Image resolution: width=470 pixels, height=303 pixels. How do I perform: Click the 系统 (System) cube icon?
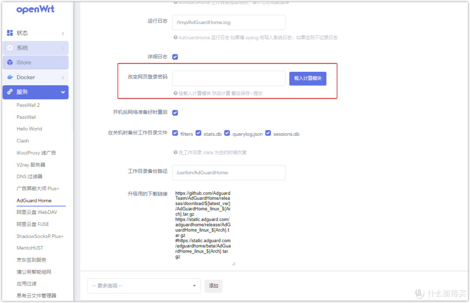click(10, 47)
